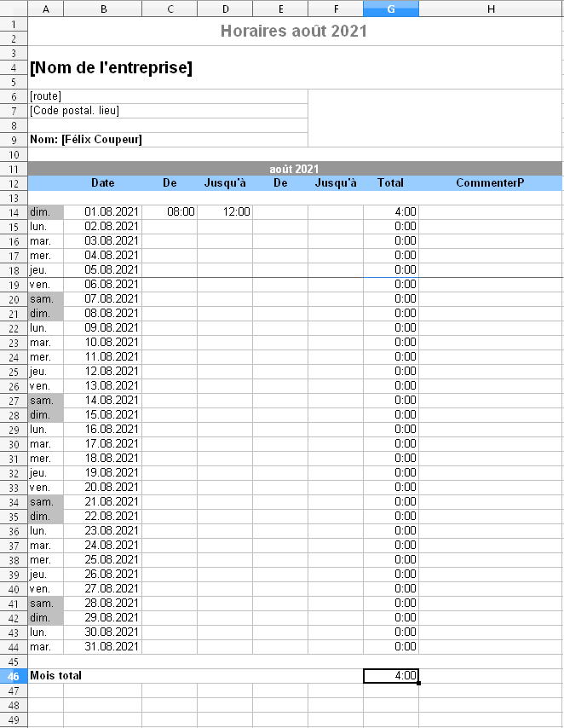
Task: Select row 46 header
Action: (14, 676)
